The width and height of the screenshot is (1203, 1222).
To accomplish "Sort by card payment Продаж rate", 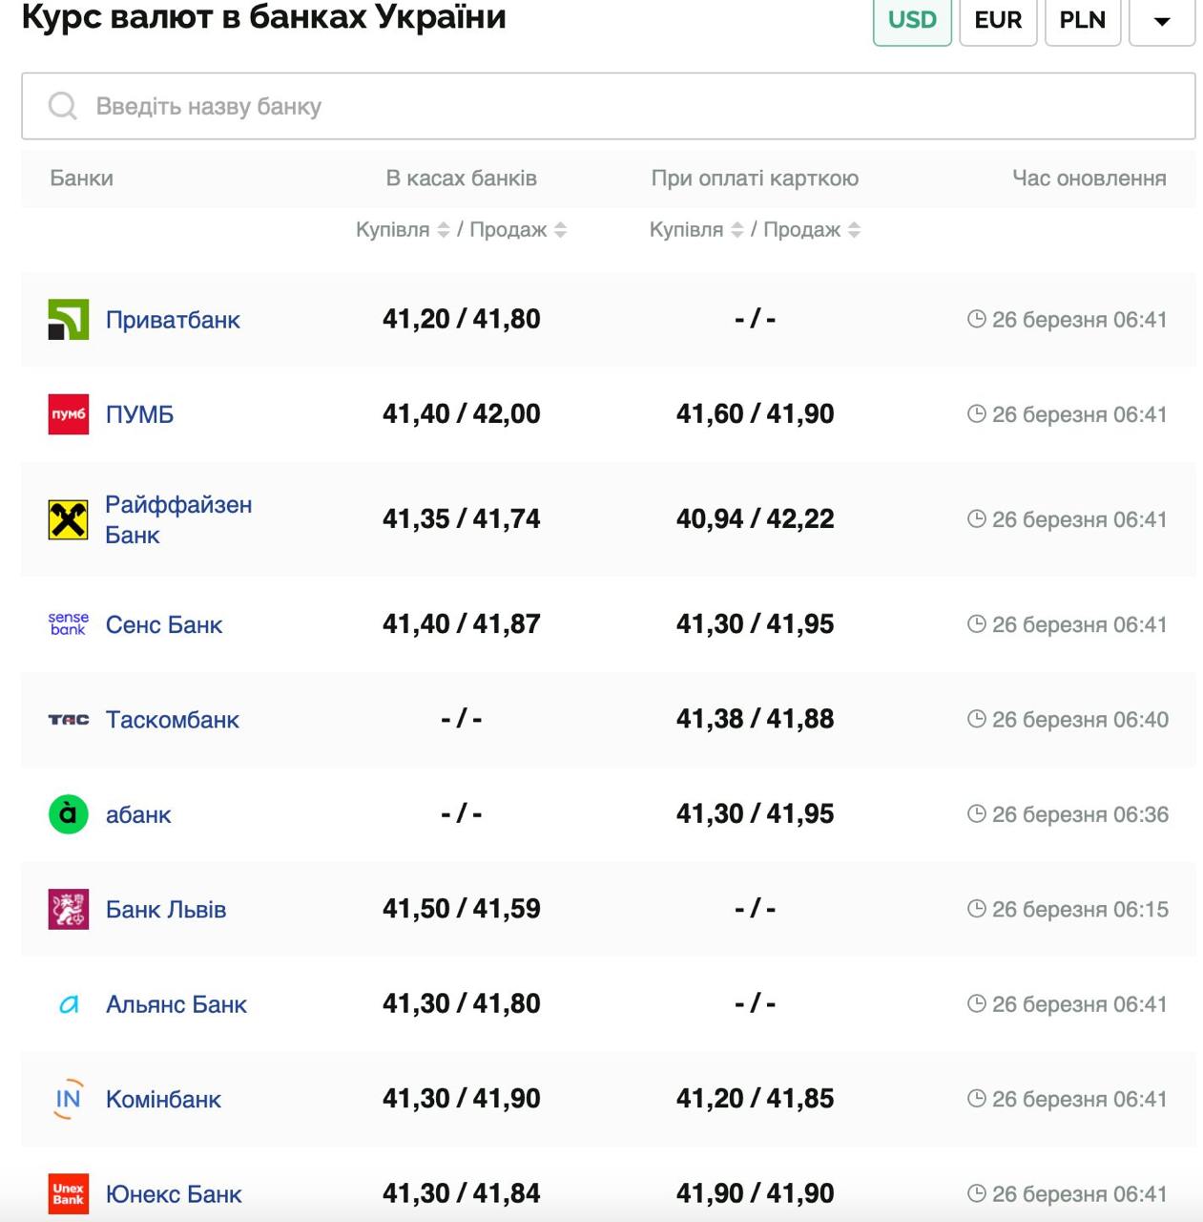I will 854,230.
